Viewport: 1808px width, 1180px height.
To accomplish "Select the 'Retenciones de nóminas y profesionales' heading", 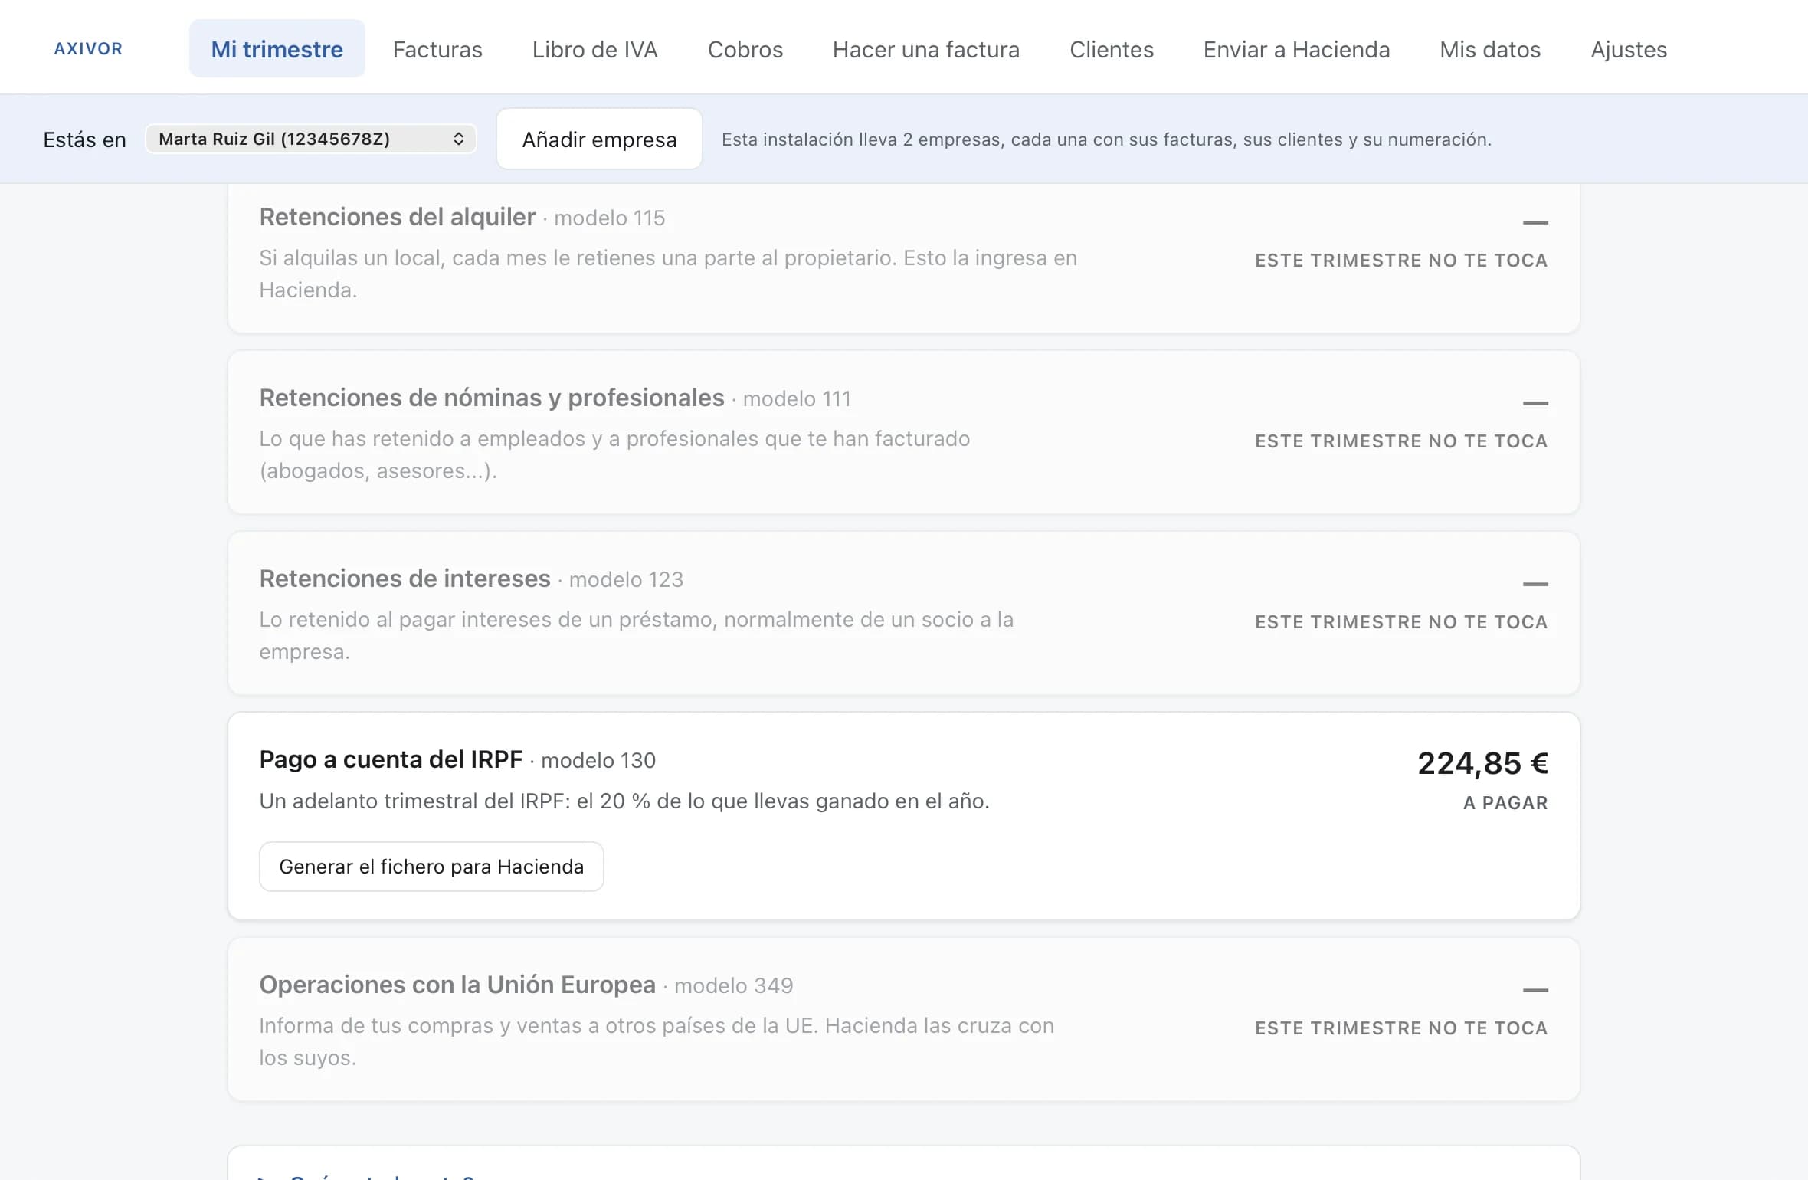I will coord(492,398).
